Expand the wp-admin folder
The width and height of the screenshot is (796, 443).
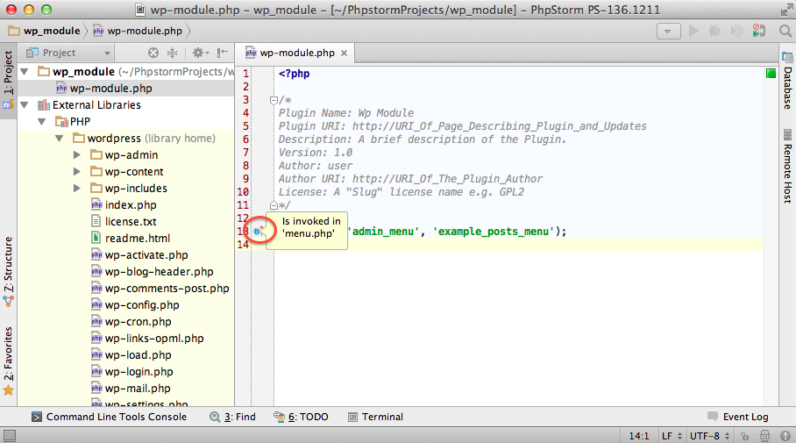[76, 155]
